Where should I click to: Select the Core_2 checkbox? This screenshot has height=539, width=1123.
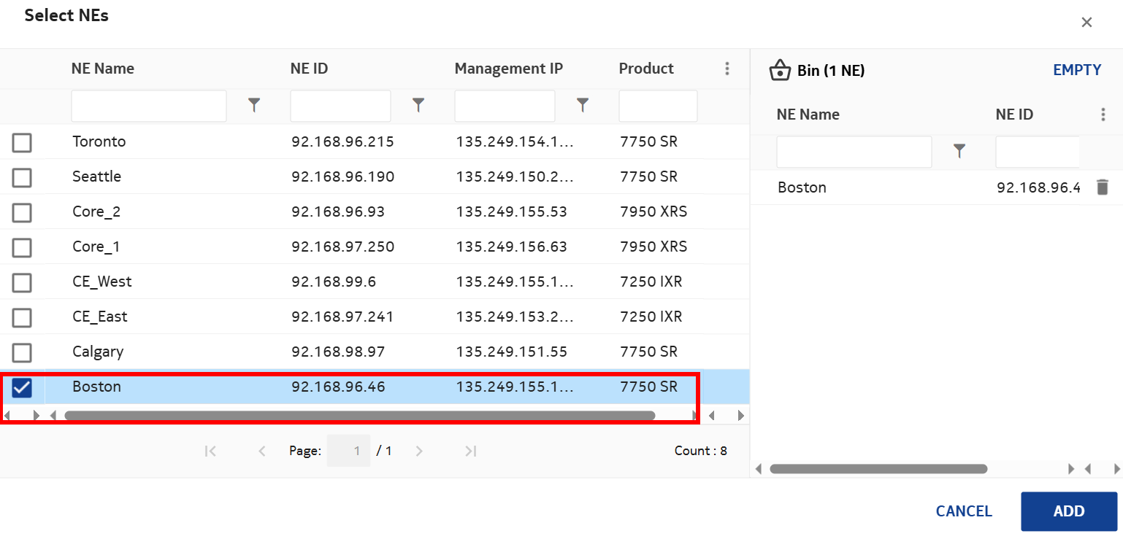click(x=22, y=212)
